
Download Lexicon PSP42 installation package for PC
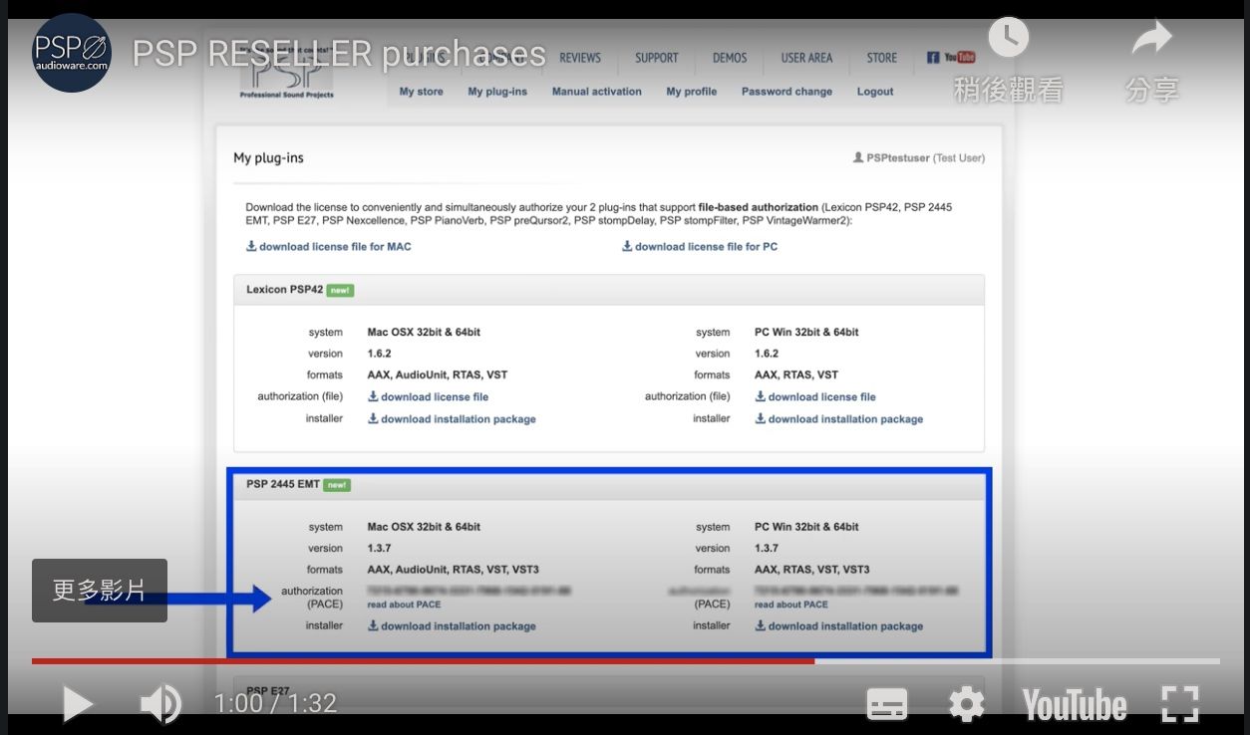pyautogui.click(x=839, y=419)
